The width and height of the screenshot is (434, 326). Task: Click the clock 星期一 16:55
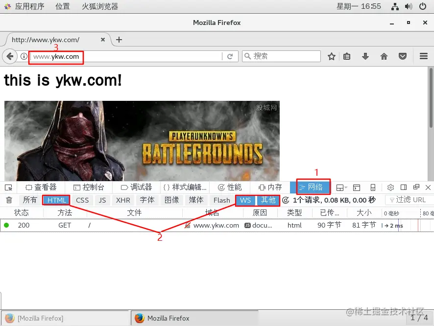coord(359,6)
